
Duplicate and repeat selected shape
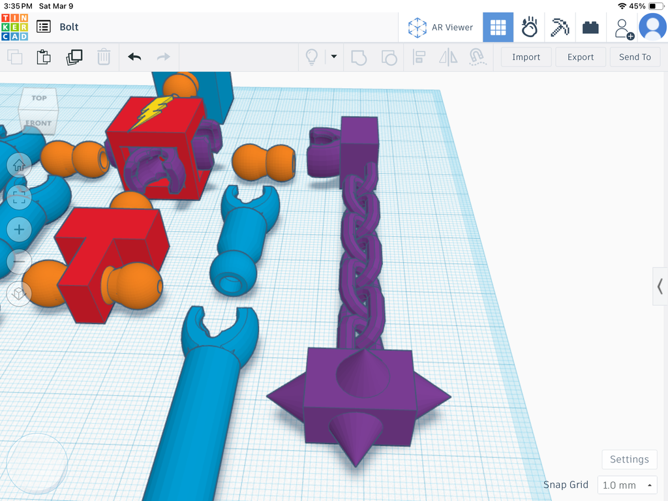click(74, 57)
